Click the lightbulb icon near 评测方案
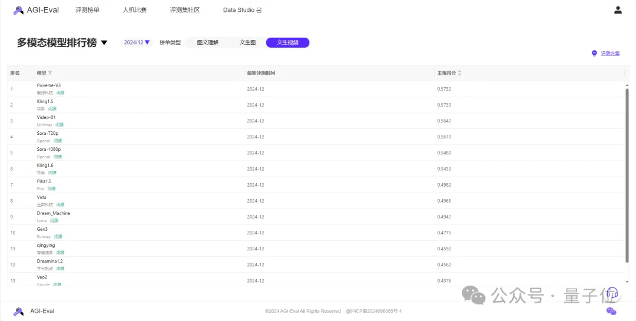The width and height of the screenshot is (636, 321). point(594,54)
